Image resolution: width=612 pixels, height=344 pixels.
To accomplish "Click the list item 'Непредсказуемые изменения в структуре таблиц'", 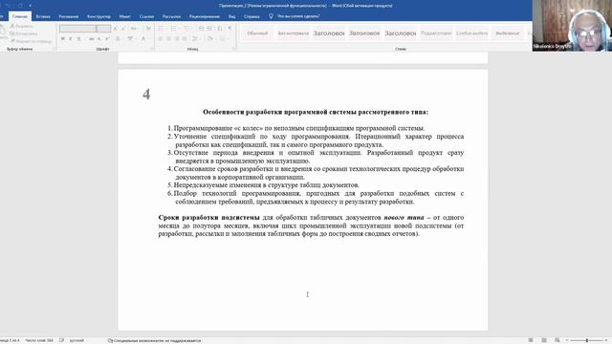I will (266, 184).
